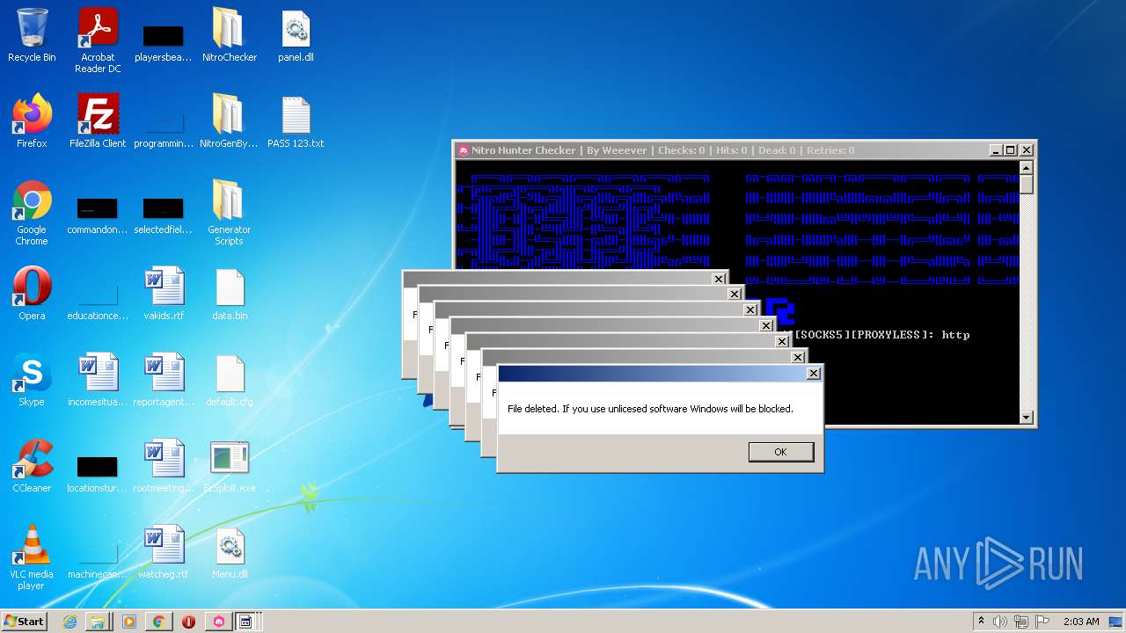Click Nitro Hunter Checker scrollbar up arrow
Image resolution: width=1126 pixels, height=633 pixels.
click(x=1026, y=167)
